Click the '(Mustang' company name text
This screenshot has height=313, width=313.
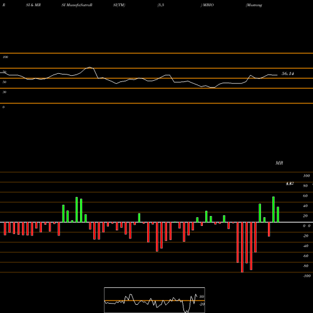(254, 5)
